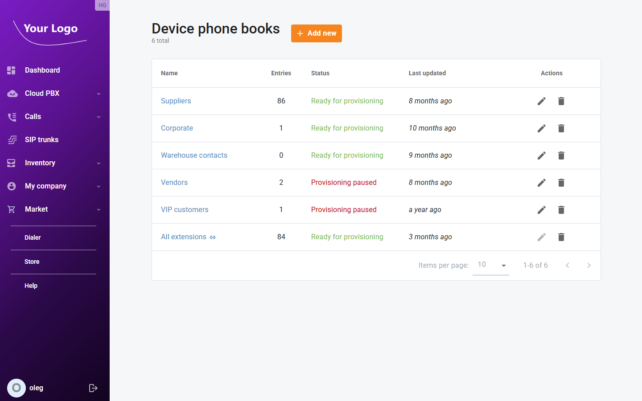Image resolution: width=642 pixels, height=401 pixels.
Task: Open the Help menu item
Action: (x=31, y=286)
